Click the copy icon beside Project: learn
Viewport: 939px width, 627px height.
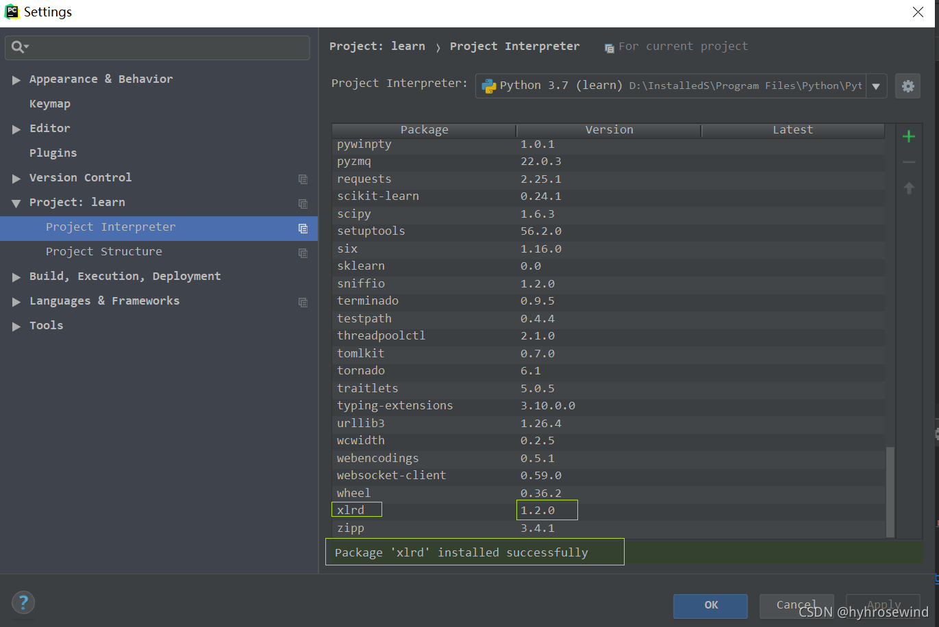tap(303, 203)
